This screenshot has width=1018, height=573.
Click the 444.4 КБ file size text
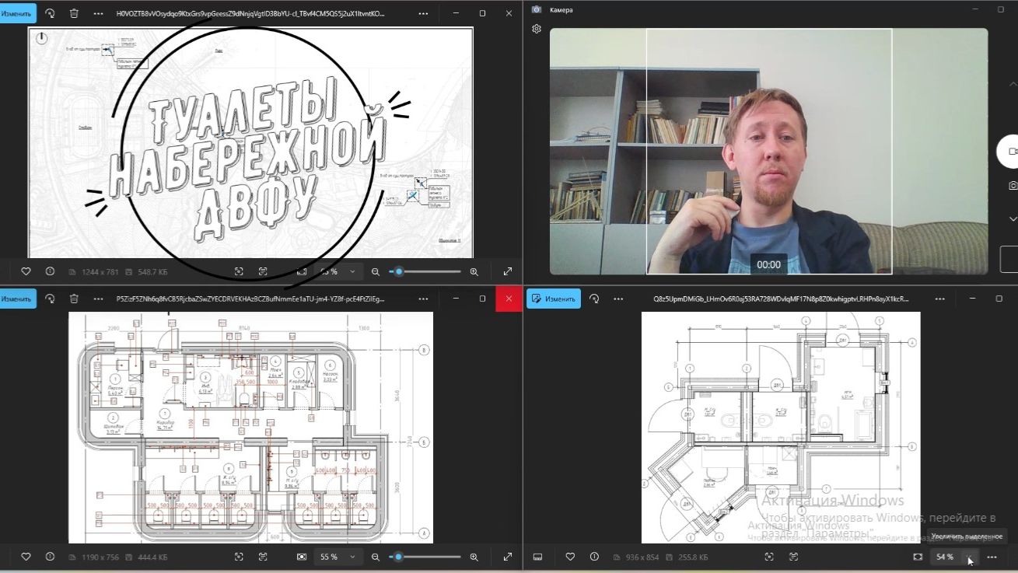click(152, 557)
